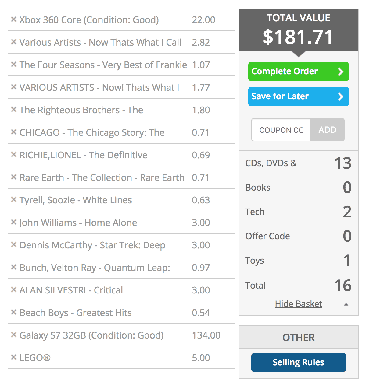Click the Hide Basket up arrow

click(x=346, y=304)
